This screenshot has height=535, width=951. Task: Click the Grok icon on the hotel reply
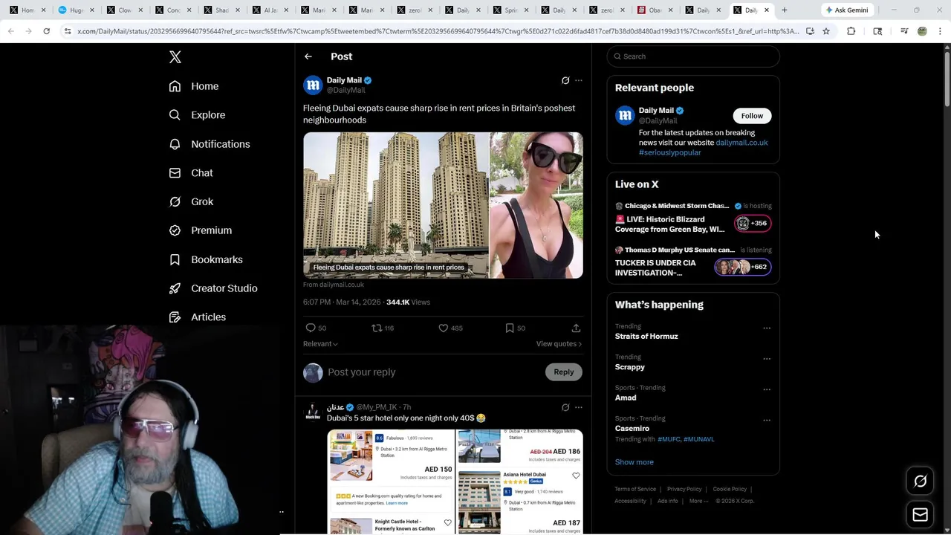565,407
